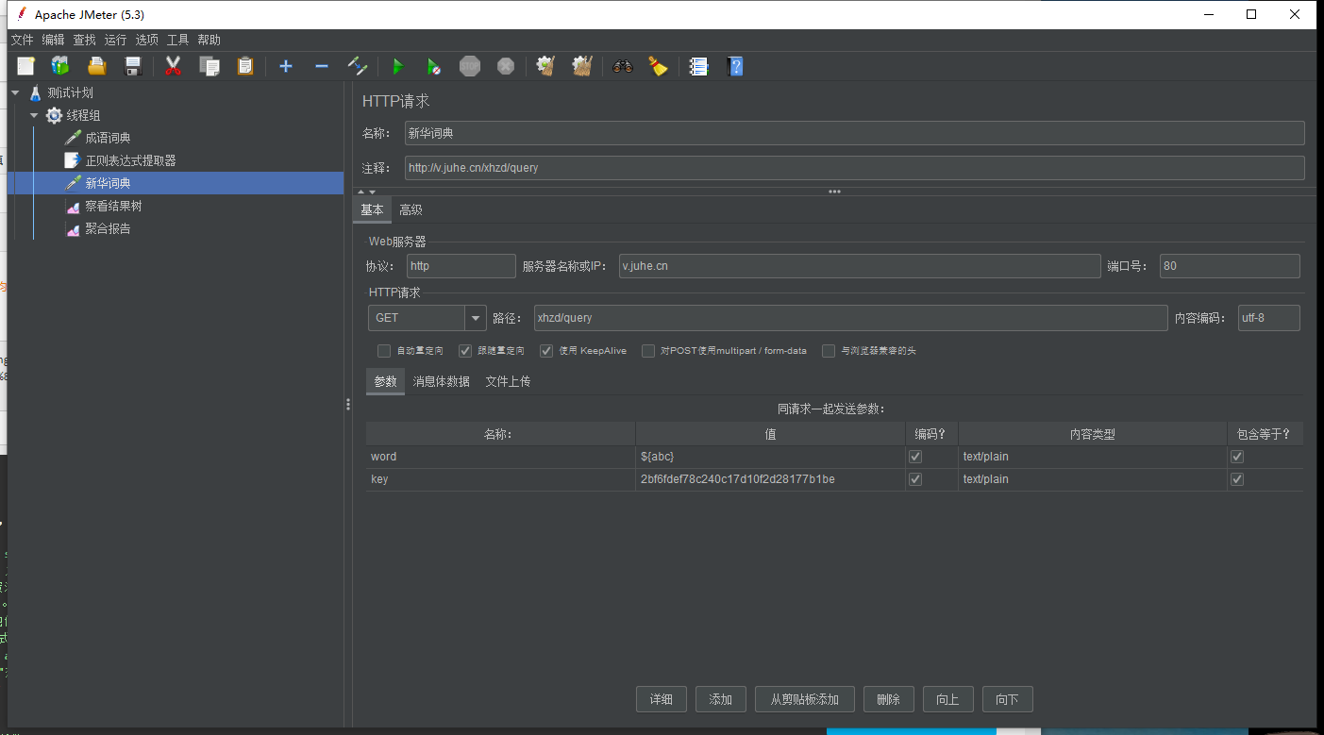Toggle 编码 checkbox for key row
The width and height of the screenshot is (1324, 735).
point(914,479)
